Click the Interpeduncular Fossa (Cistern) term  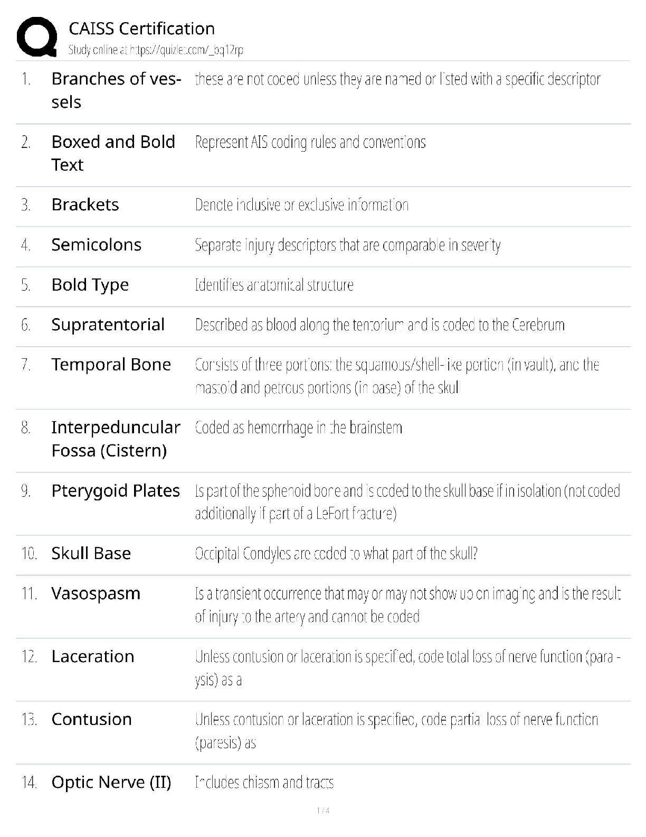pos(116,439)
